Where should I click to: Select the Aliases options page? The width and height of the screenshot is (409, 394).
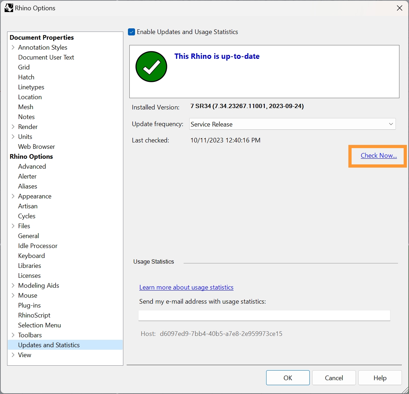(x=28, y=186)
